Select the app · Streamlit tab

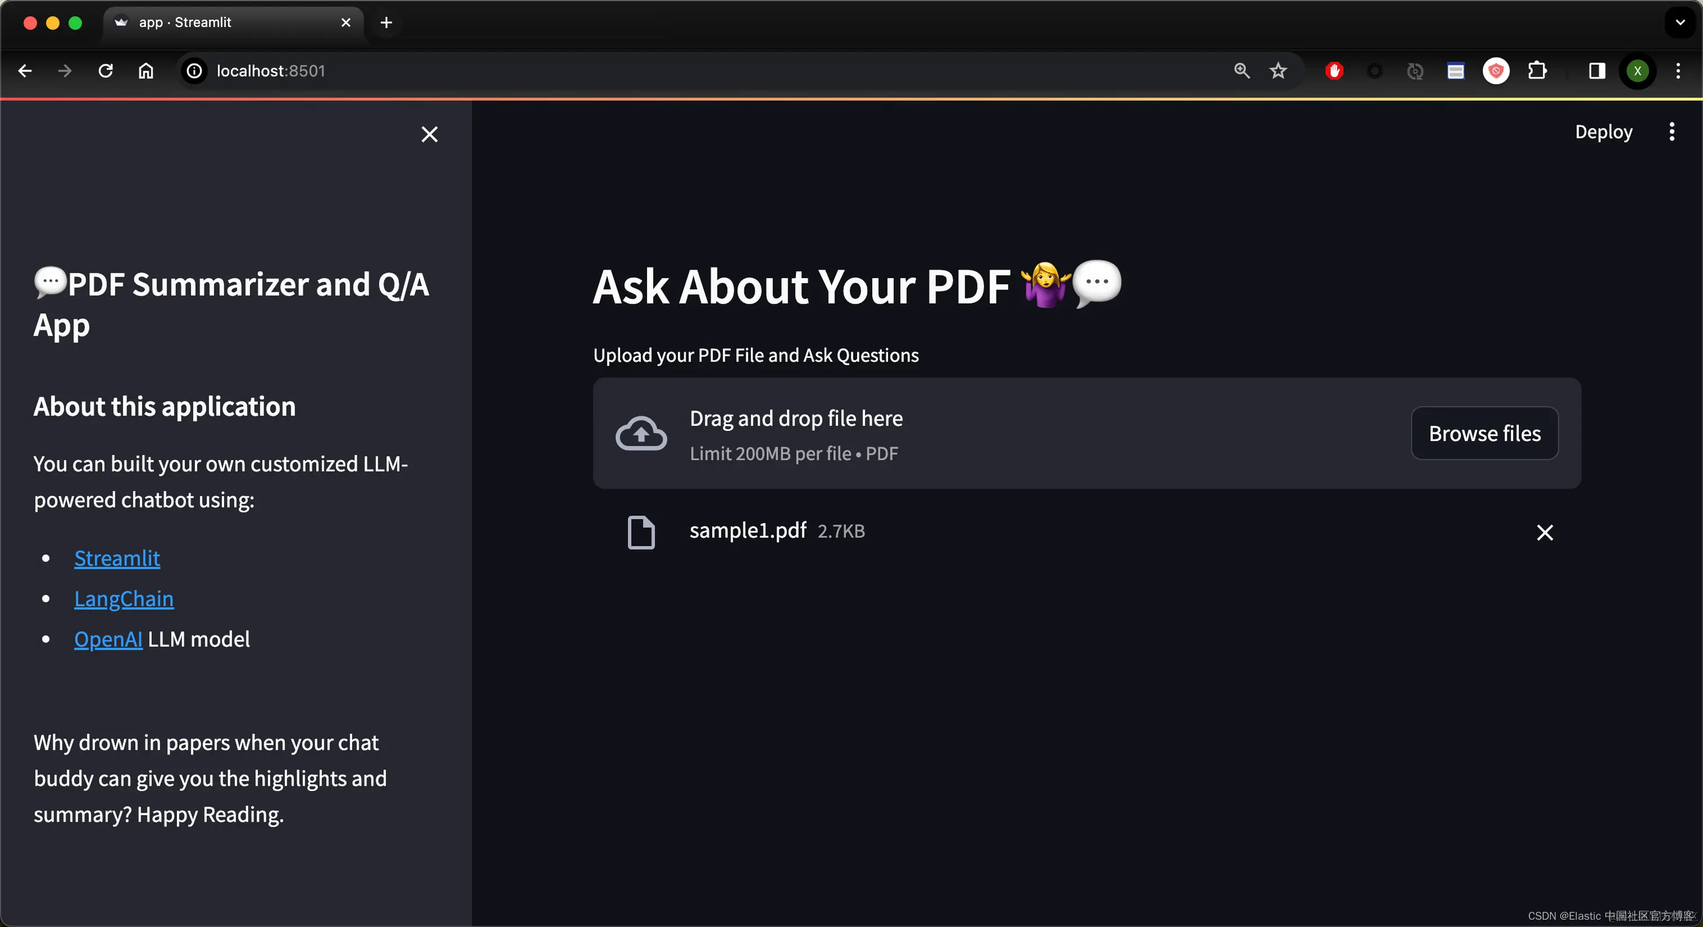(218, 23)
